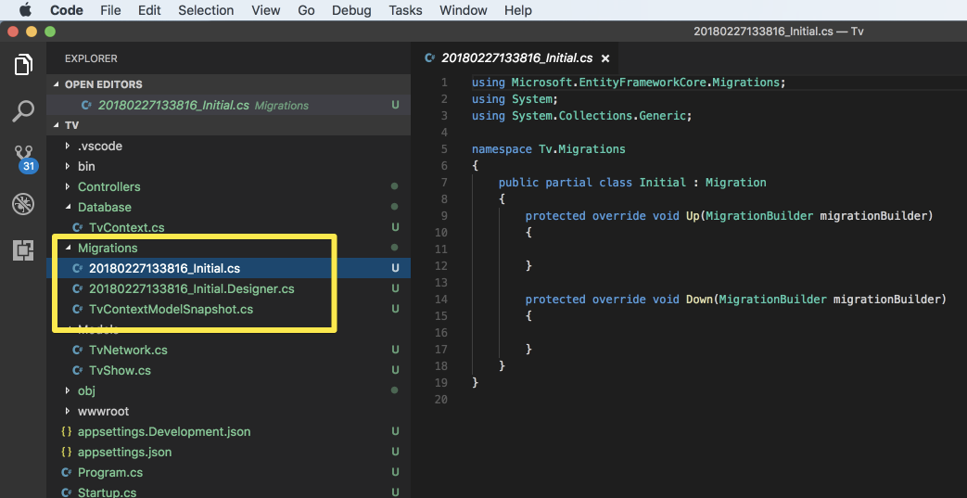
Task: Open the Edit menu
Action: tap(150, 10)
